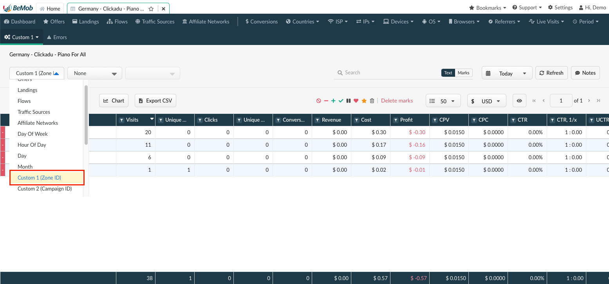The height and width of the screenshot is (284, 609).
Task: Click the page number input field
Action: point(561,101)
